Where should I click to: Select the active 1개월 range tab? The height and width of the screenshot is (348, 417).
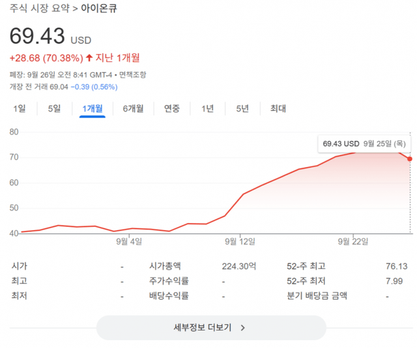pyautogui.click(x=93, y=109)
